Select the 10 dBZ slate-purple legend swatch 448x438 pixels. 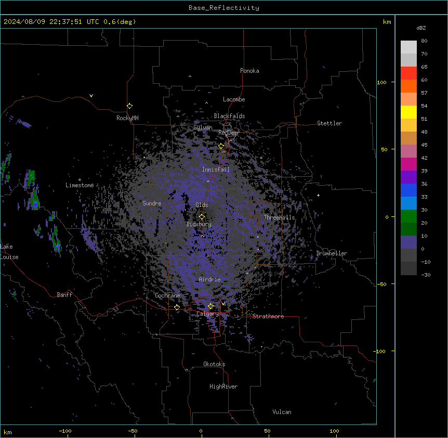409,242
